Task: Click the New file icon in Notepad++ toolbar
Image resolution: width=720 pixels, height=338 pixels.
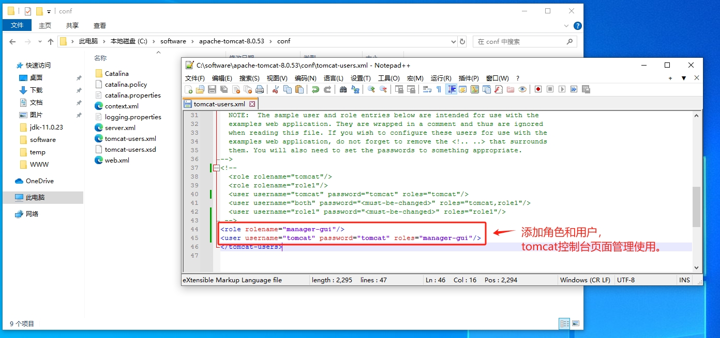Action: [188, 89]
